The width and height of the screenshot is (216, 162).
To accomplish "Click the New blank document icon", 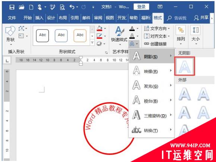I will click(31, 7).
